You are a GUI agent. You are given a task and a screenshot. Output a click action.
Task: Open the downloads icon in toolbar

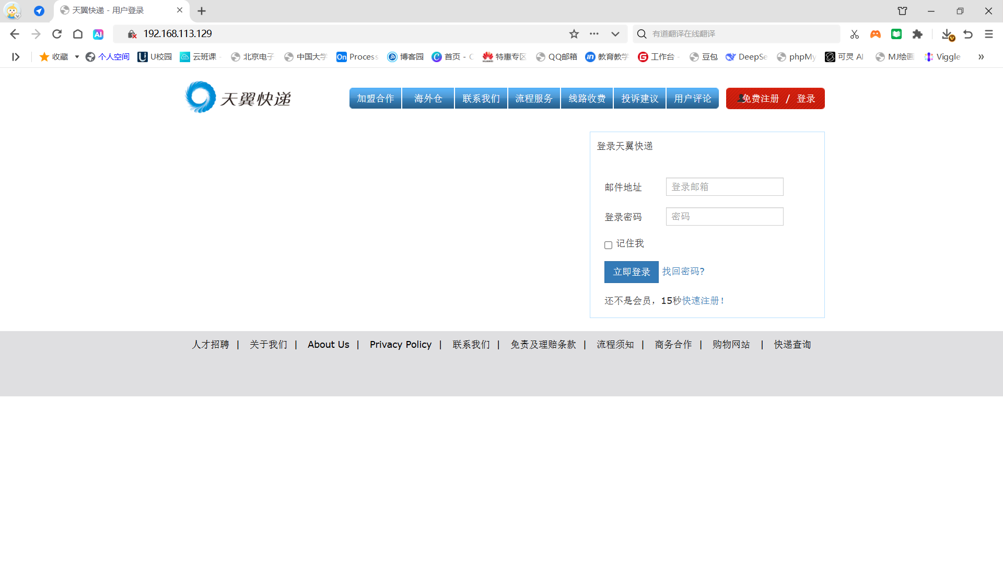(947, 34)
